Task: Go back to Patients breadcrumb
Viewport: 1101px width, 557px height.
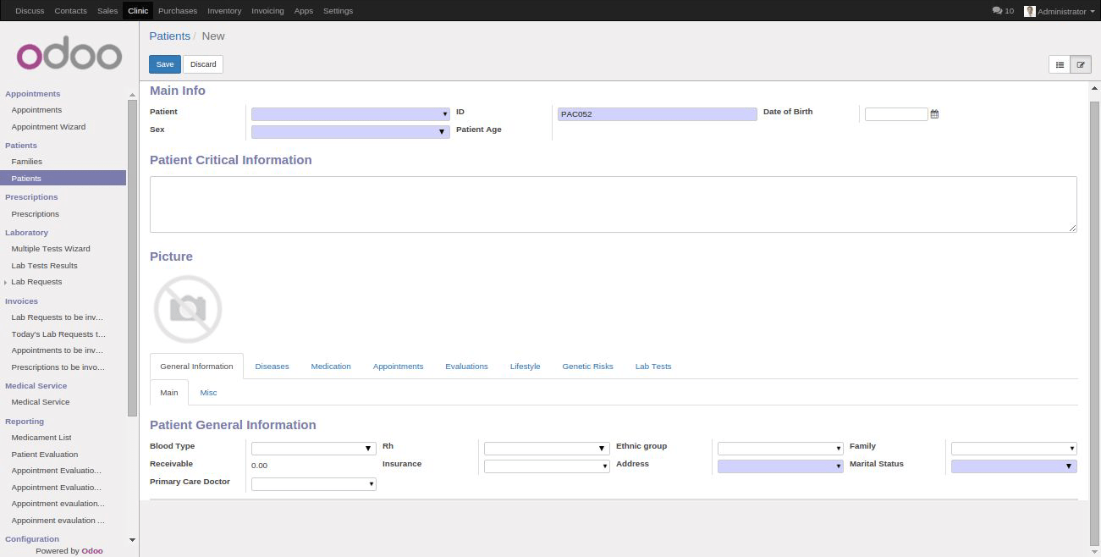Action: (169, 36)
